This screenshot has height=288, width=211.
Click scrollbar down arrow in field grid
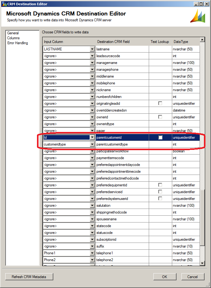202,263
